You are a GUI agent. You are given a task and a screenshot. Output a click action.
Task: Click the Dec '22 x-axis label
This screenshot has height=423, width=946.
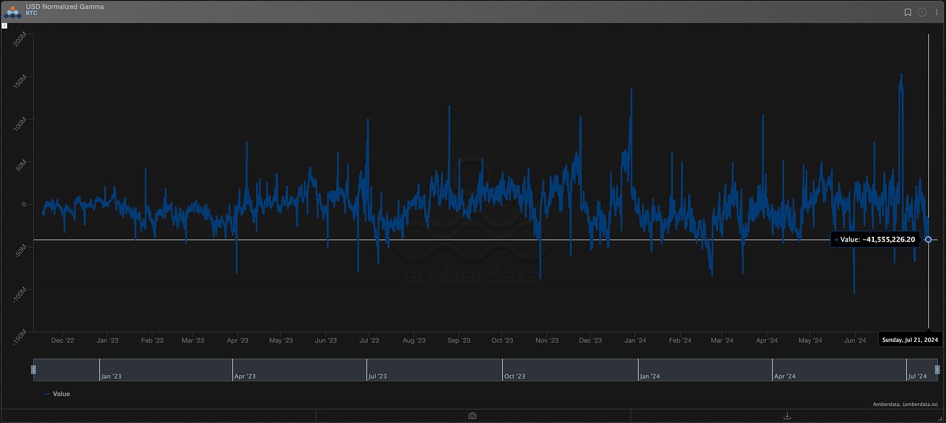62,340
